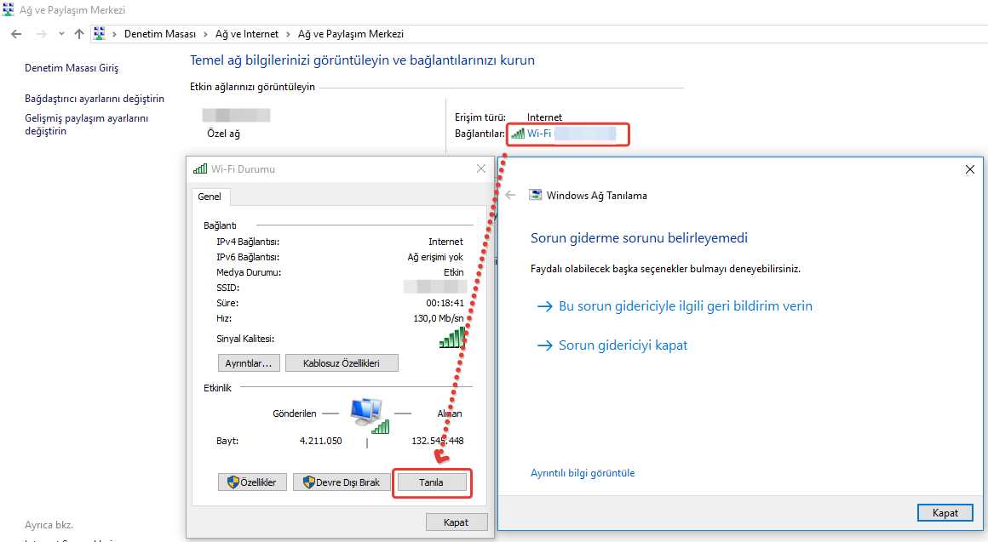Click Devre Dışı Bırak to disable Wi-Fi
Screen dimensions: 988x542
click(x=339, y=482)
